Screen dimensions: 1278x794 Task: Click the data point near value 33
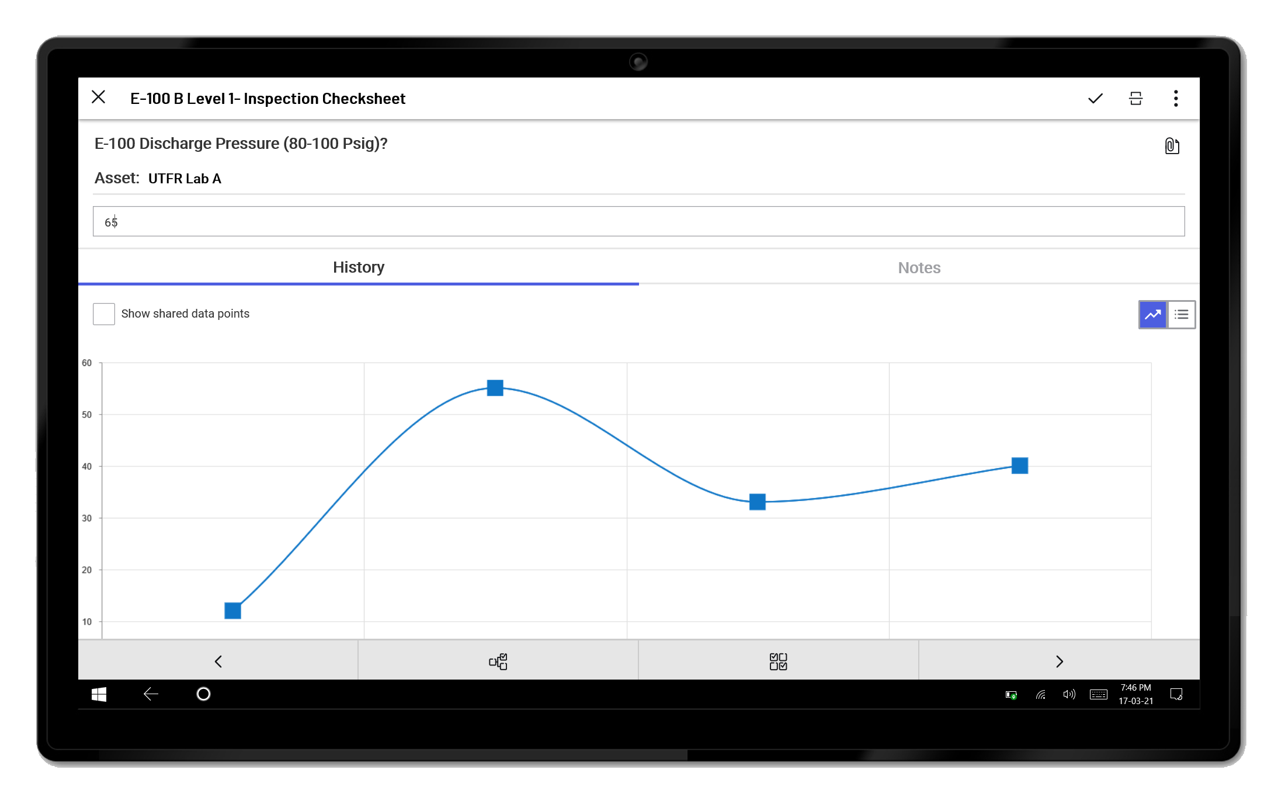pos(758,502)
